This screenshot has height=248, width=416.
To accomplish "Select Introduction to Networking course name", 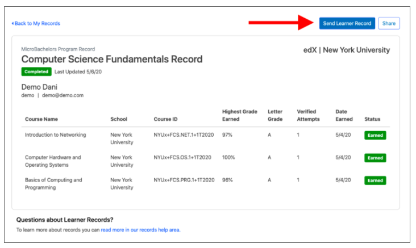I will pos(55,135).
